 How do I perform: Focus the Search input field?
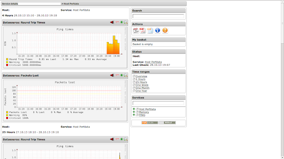click(158, 16)
